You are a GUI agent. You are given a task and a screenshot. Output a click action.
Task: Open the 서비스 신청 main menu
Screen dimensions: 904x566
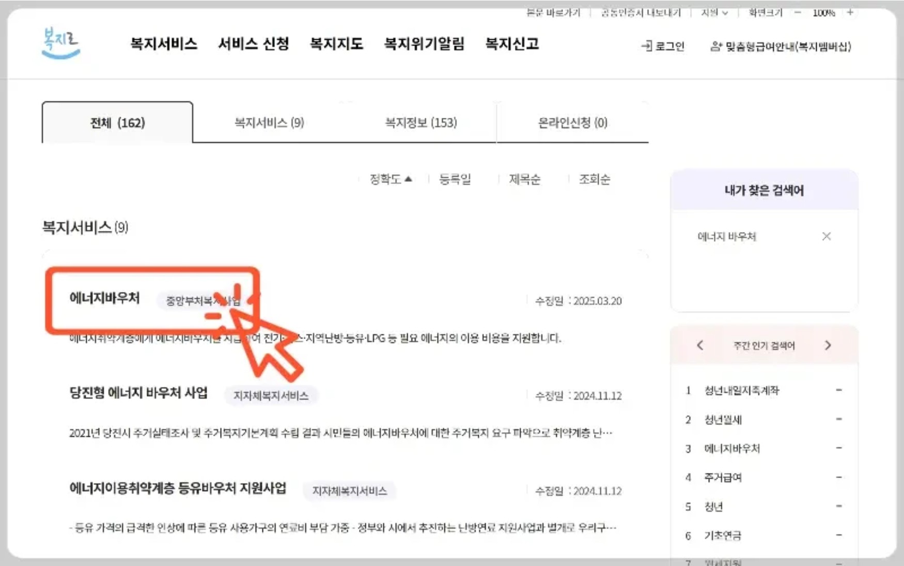253,44
